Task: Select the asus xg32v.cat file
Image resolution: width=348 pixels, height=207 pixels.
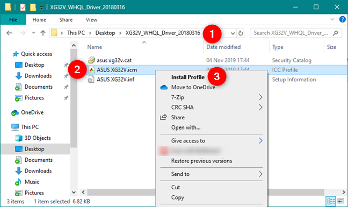Action: pyautogui.click(x=114, y=60)
